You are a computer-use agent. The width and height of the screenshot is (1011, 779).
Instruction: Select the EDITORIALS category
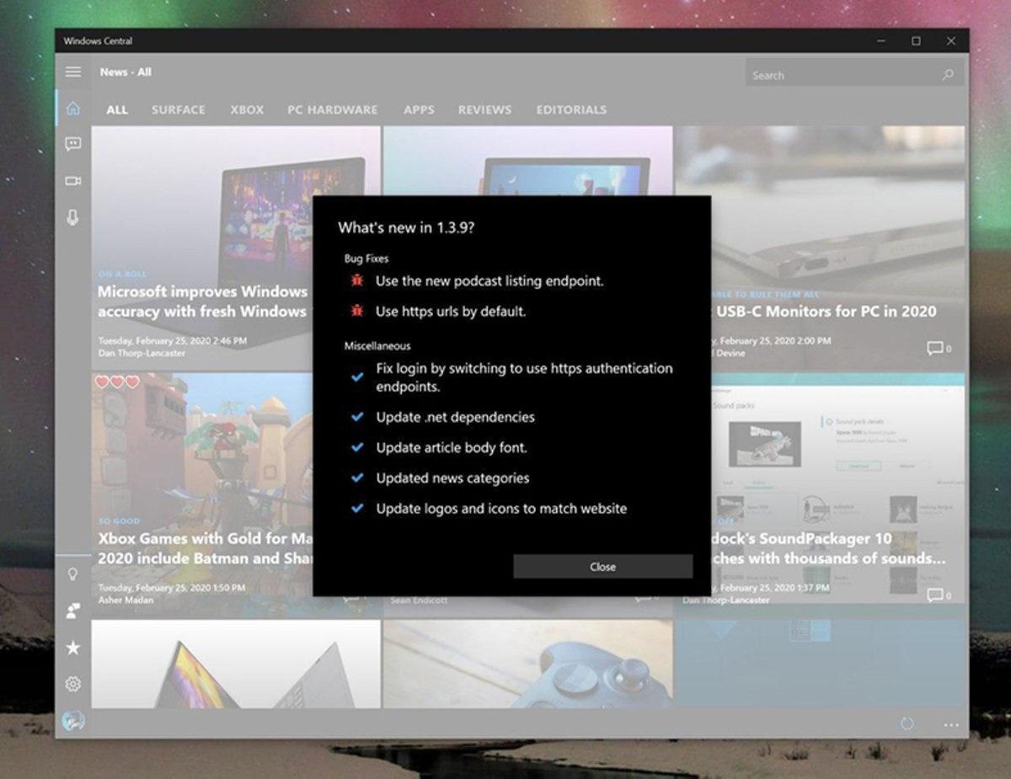[x=571, y=109]
